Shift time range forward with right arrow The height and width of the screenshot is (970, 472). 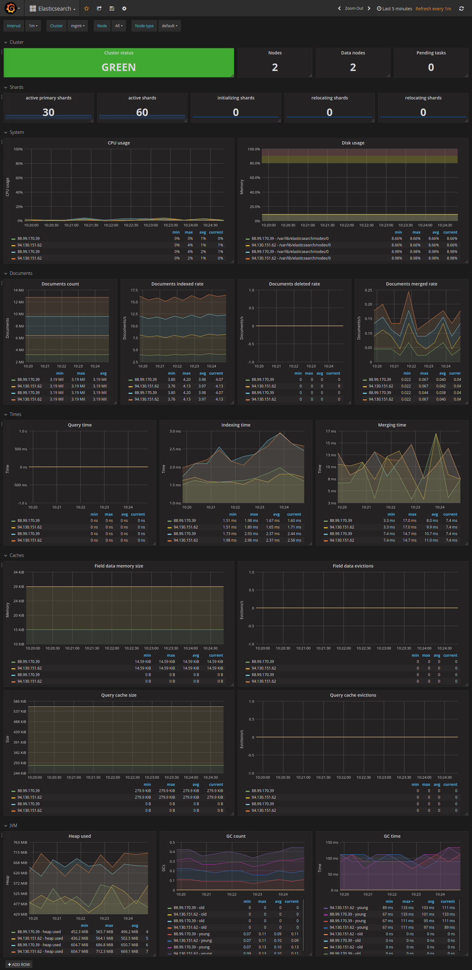tap(369, 8)
